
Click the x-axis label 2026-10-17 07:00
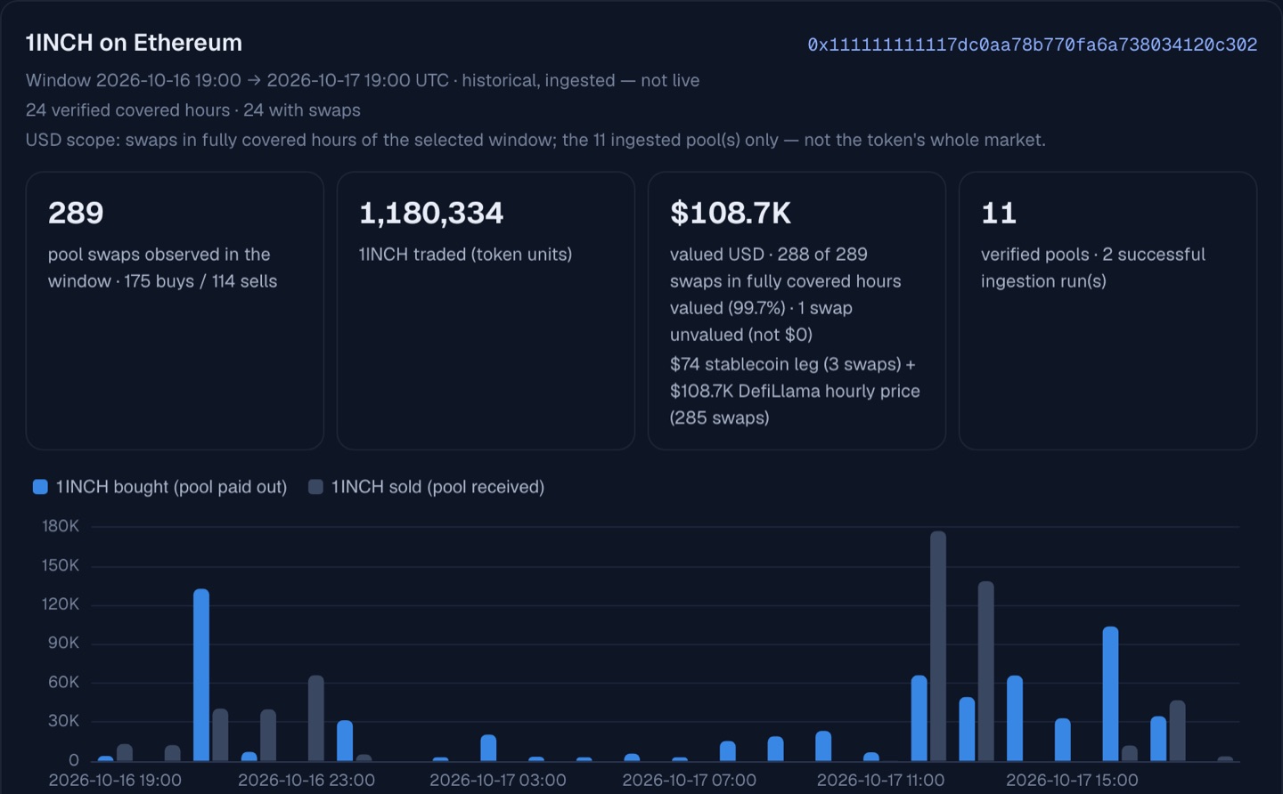[690, 780]
